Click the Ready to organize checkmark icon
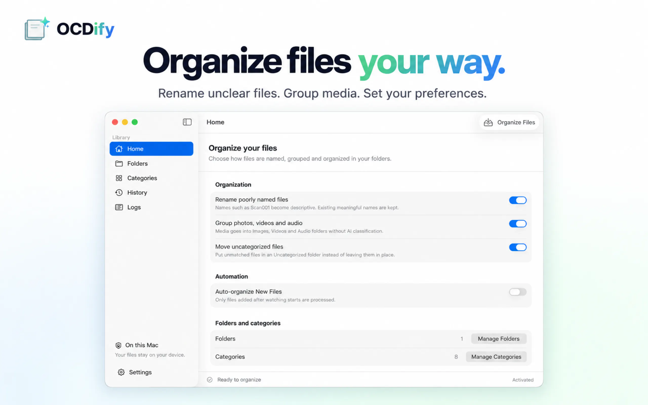Viewport: 648px width, 405px height. tap(210, 379)
